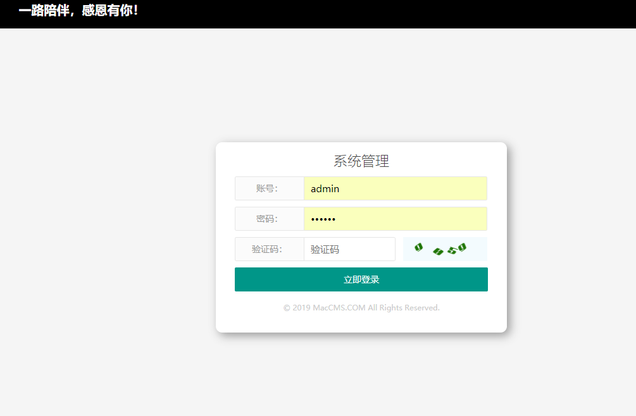
Task: Focus the account field containing admin
Action: click(x=396, y=188)
